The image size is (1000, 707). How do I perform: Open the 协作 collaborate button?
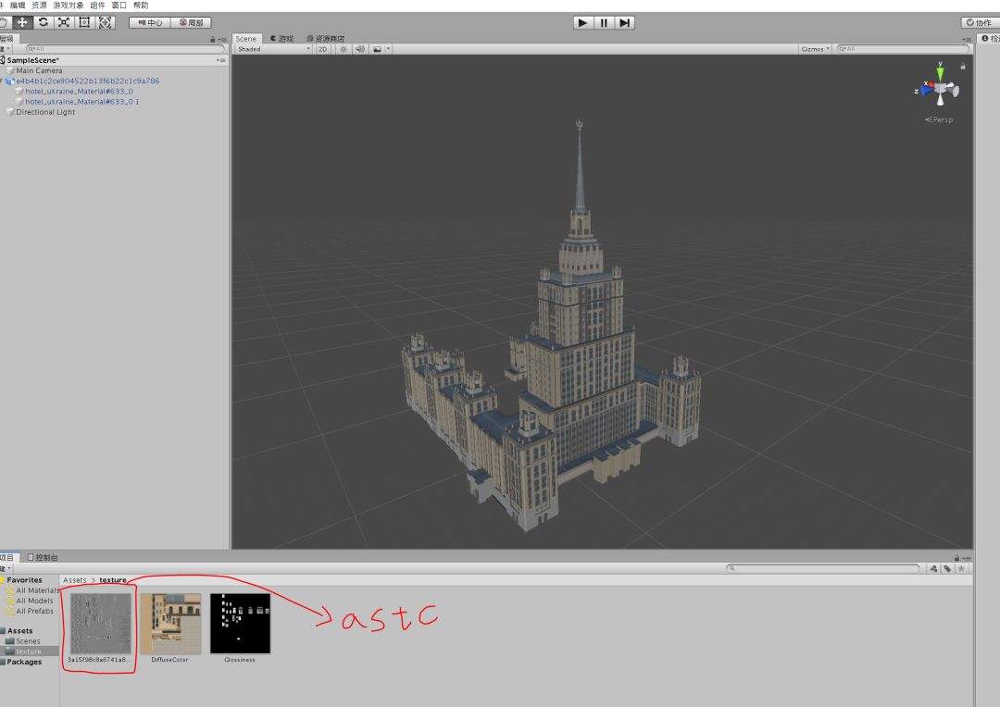pyautogui.click(x=981, y=22)
